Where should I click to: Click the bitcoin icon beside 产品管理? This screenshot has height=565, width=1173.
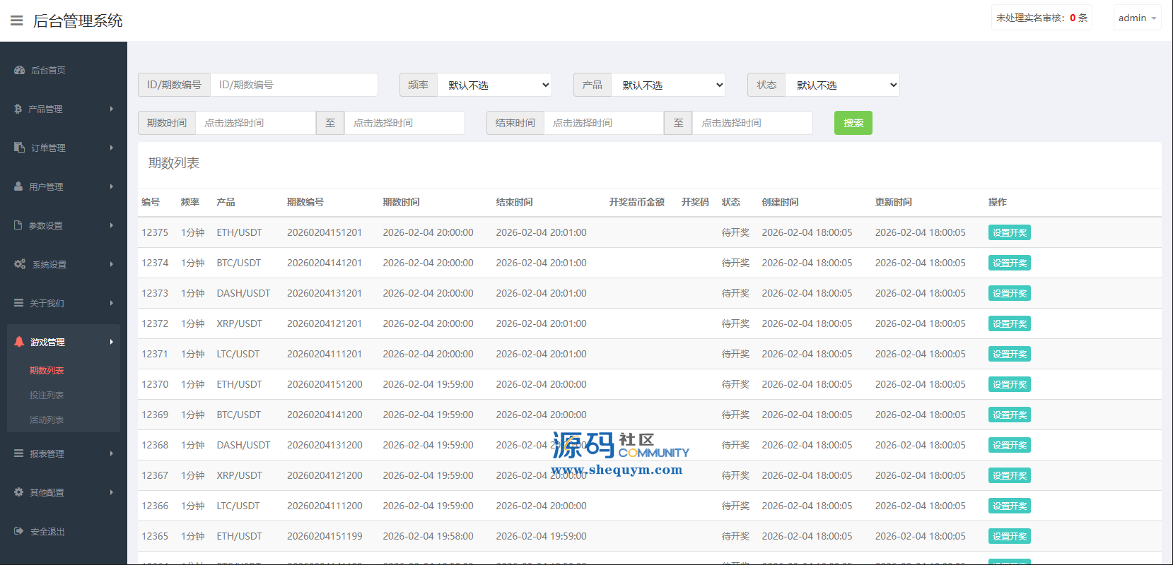pos(18,109)
